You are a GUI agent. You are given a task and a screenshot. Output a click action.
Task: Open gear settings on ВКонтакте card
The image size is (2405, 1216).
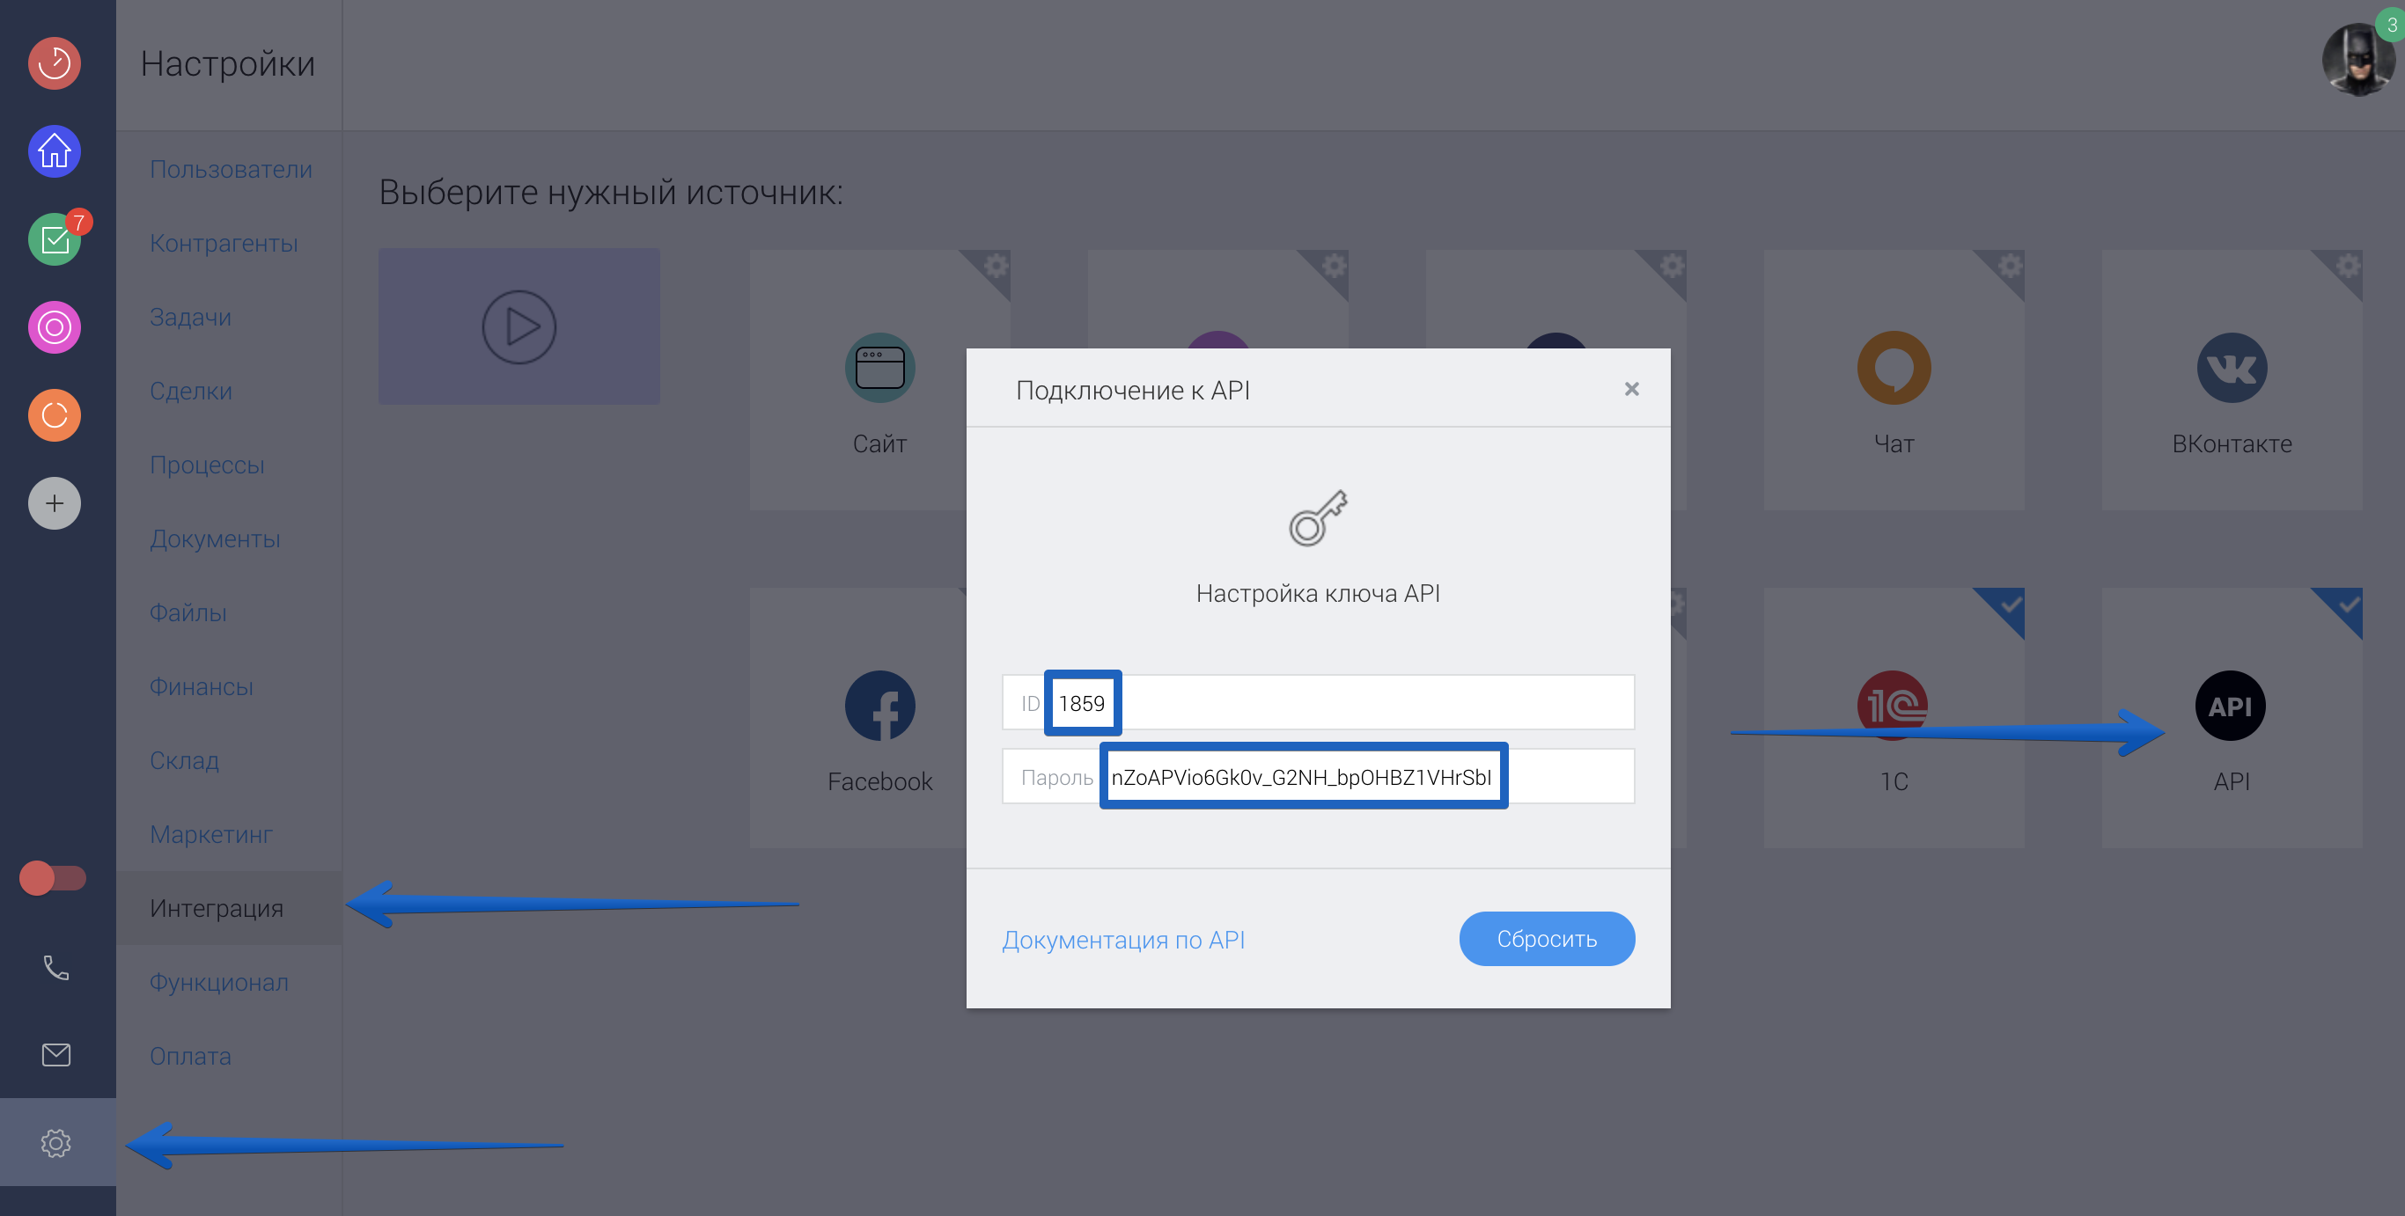[x=2347, y=266]
